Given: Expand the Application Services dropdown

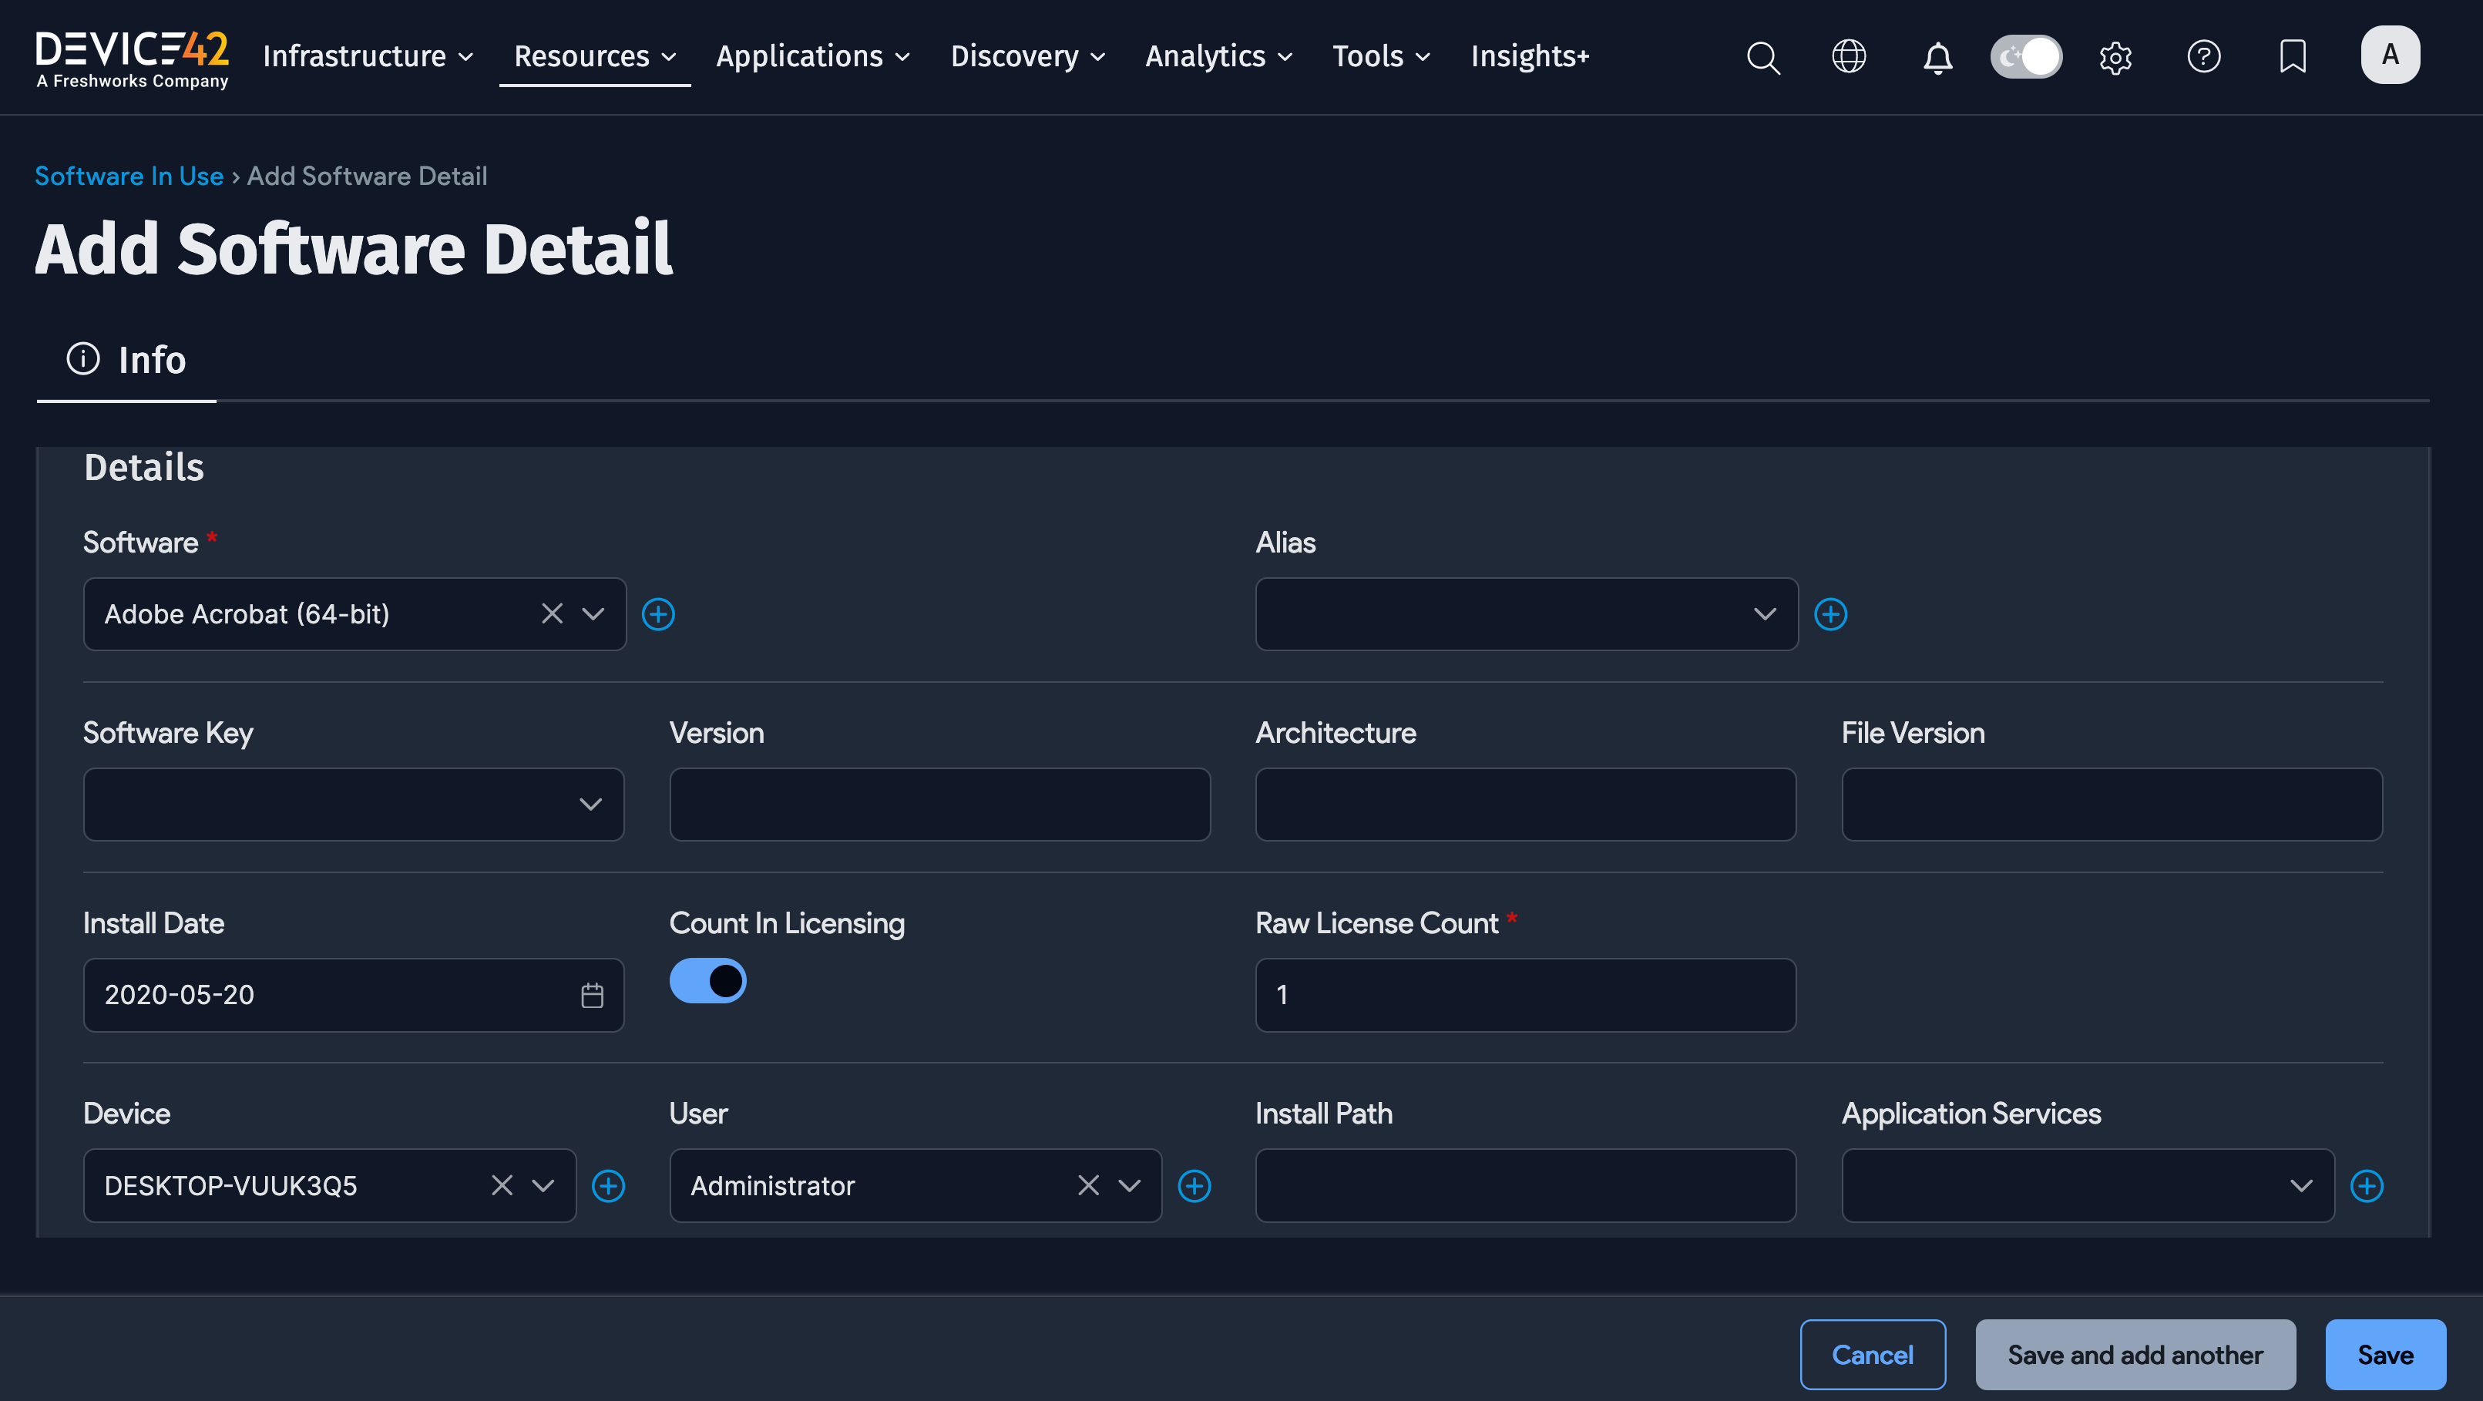Looking at the screenshot, I should (x=2301, y=1186).
